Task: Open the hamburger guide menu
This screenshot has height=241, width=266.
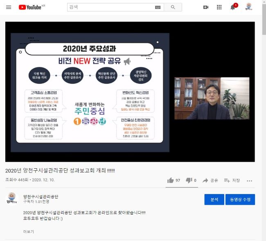Action: coord(9,7)
